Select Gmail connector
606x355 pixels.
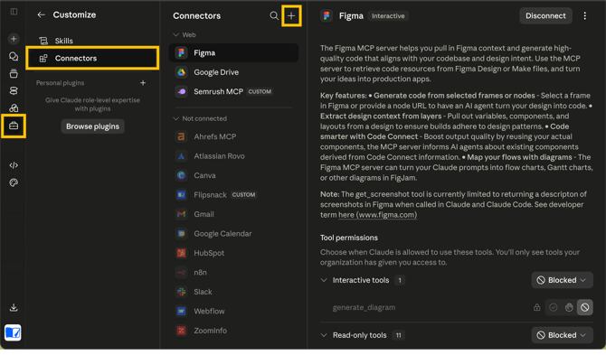tap(233, 214)
